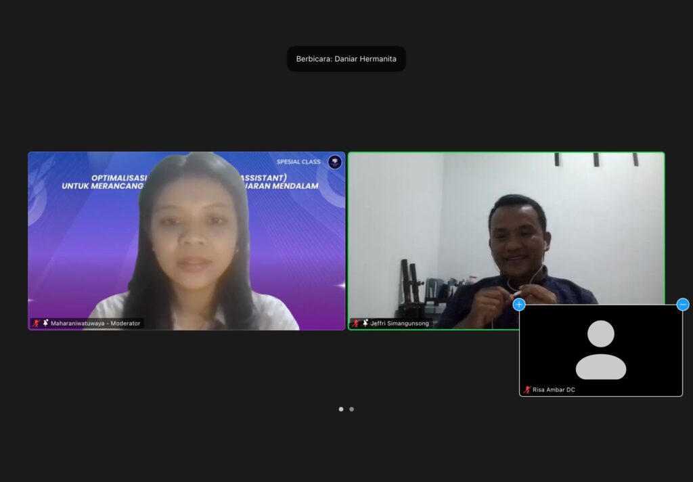Viewport: 693px width, 482px height.
Task: Go to the second gallery page dot
Action: pos(351,409)
